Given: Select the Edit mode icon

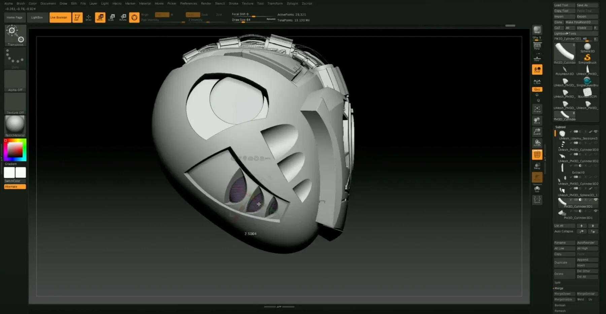Looking at the screenshot, I should pyautogui.click(x=77, y=17).
